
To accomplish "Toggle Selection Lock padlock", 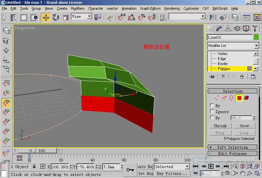I will (x=34, y=166).
